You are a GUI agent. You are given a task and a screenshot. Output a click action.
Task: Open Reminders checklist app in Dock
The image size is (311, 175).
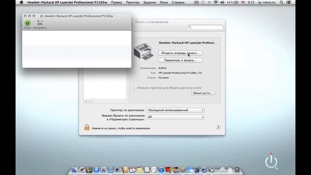click(147, 170)
